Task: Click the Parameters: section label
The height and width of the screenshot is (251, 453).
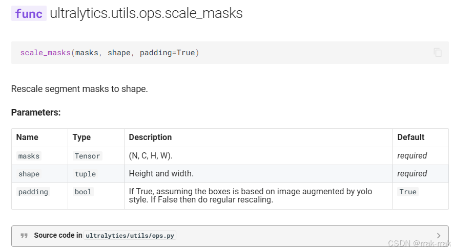Action: 36,112
